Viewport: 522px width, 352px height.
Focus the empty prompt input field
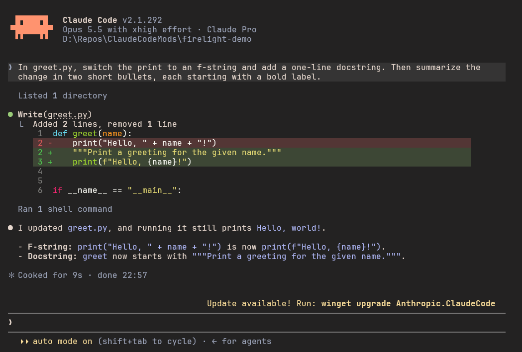click(257, 322)
